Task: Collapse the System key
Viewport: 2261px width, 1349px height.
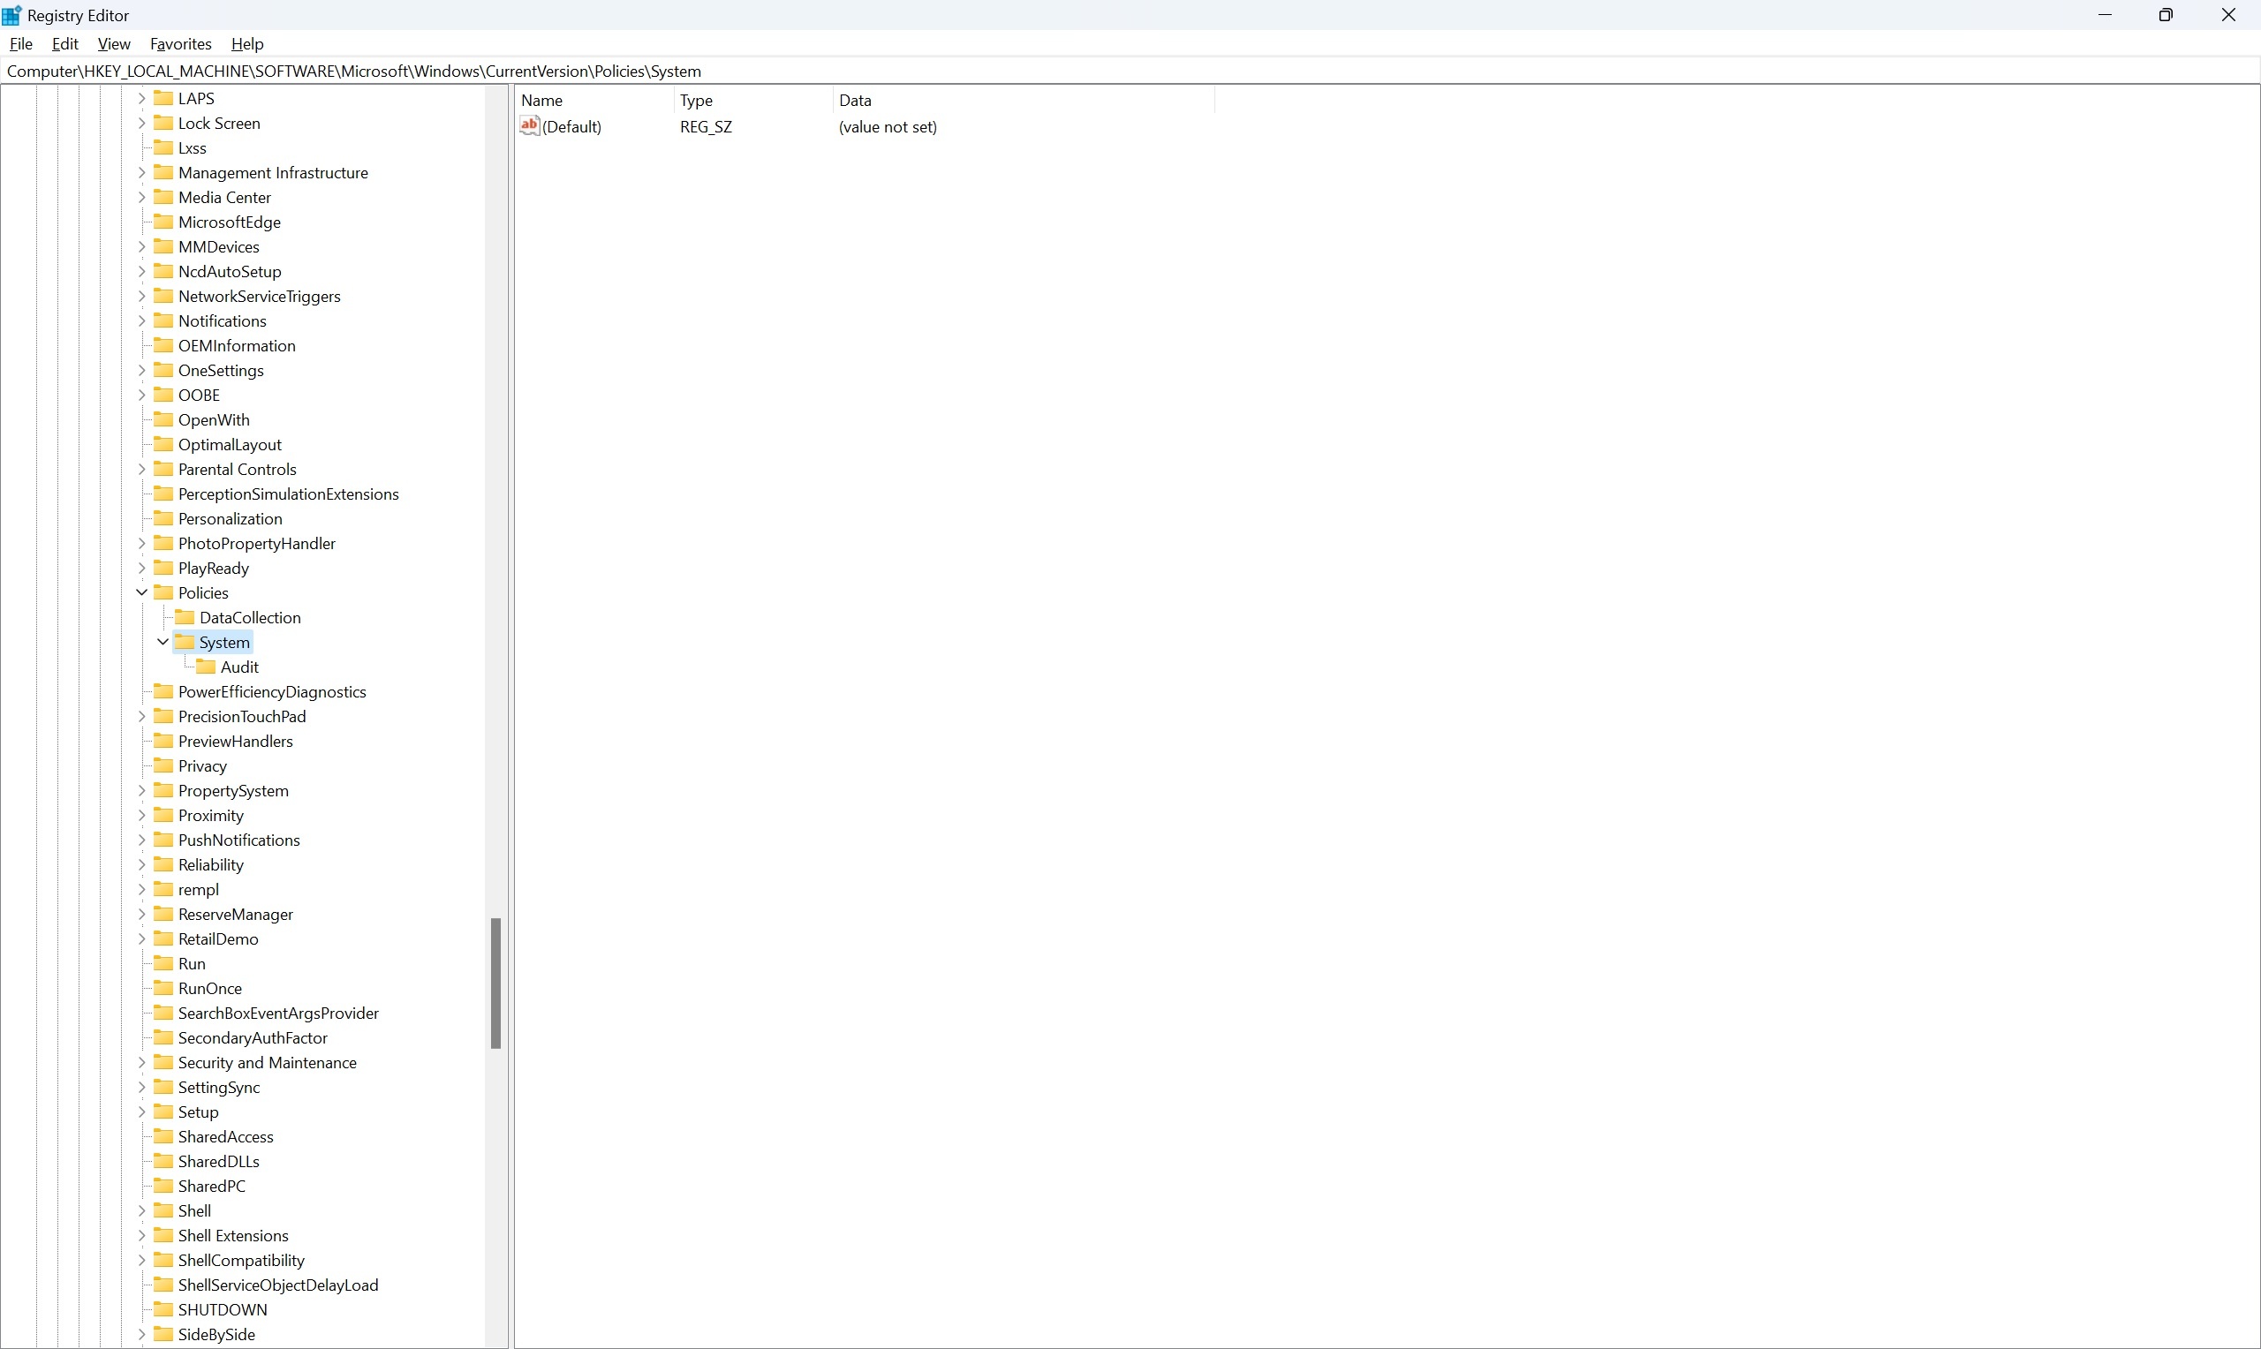Action: click(163, 642)
